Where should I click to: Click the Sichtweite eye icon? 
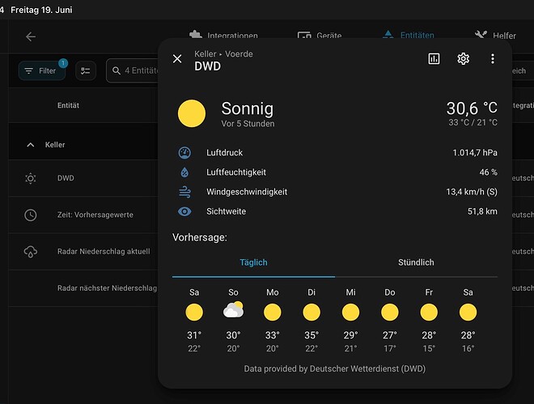pos(184,211)
